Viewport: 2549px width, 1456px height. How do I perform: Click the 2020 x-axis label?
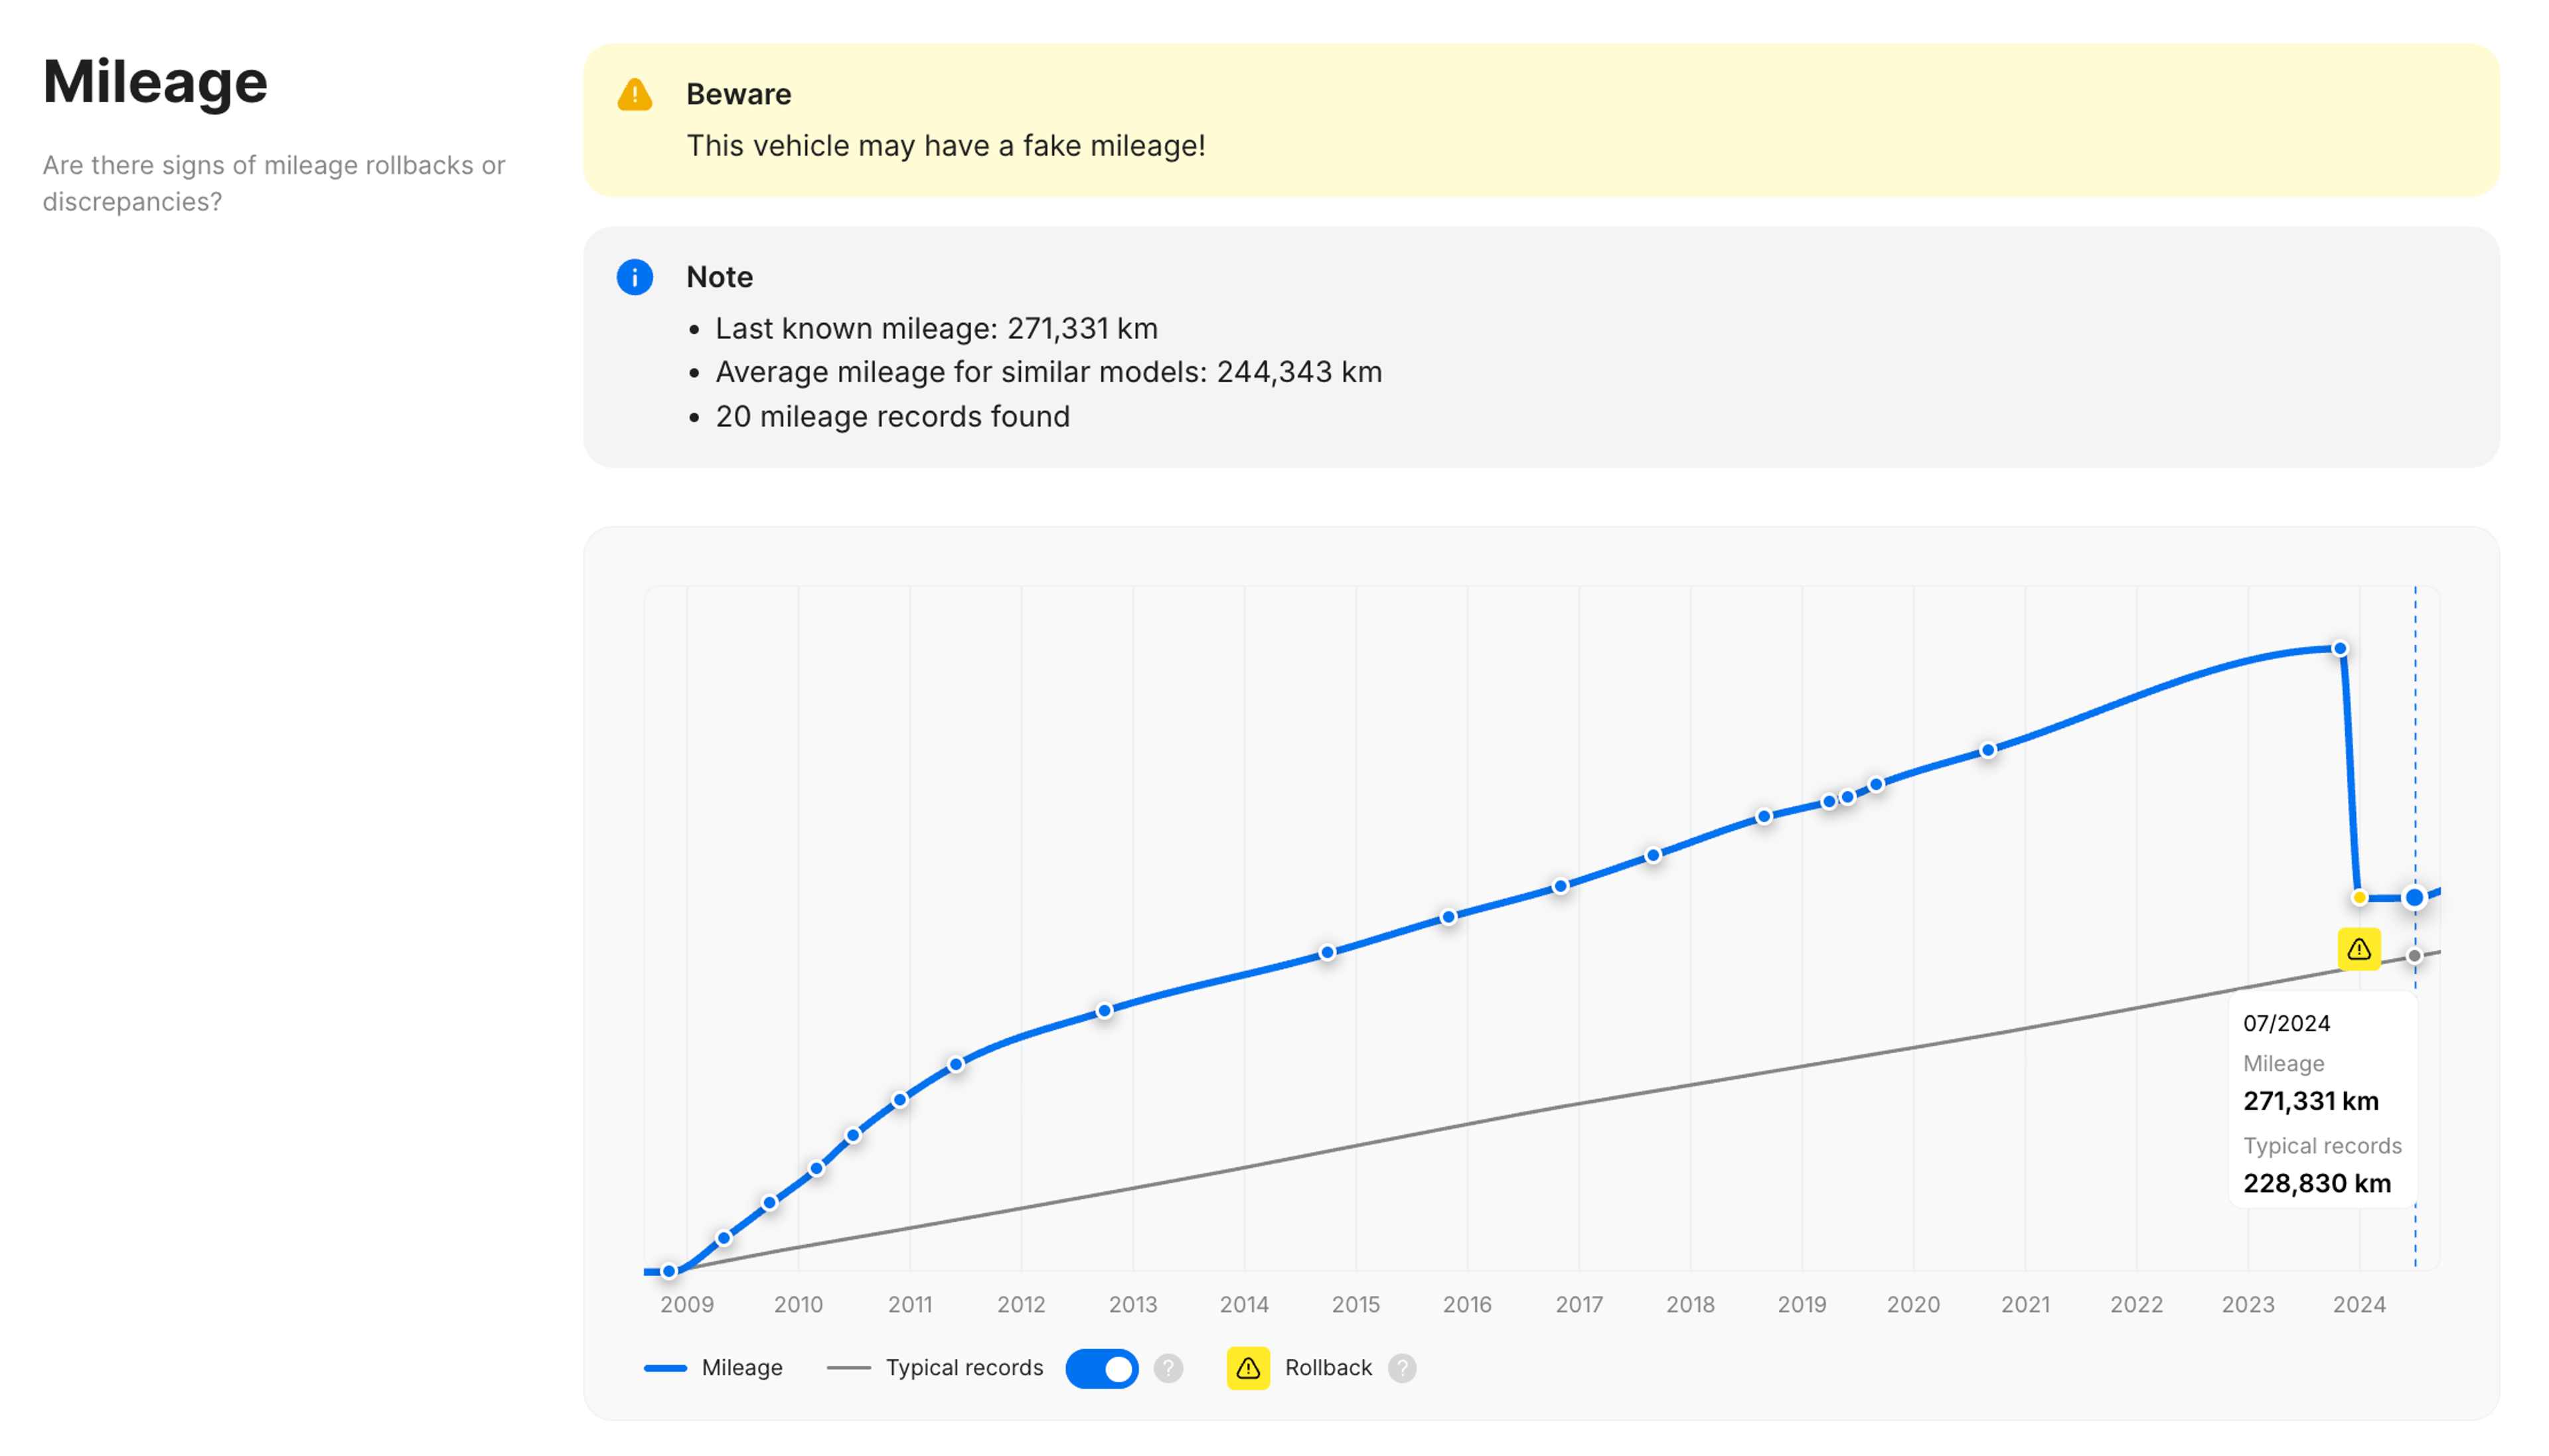[1912, 1304]
